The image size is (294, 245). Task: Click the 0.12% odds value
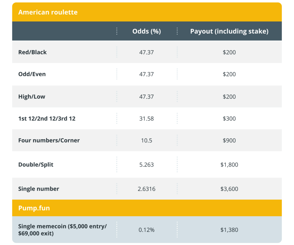pyautogui.click(x=146, y=230)
